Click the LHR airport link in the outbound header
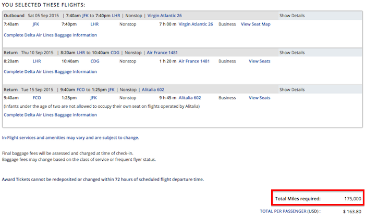Viewport: 365px width, 217px height. [116, 16]
